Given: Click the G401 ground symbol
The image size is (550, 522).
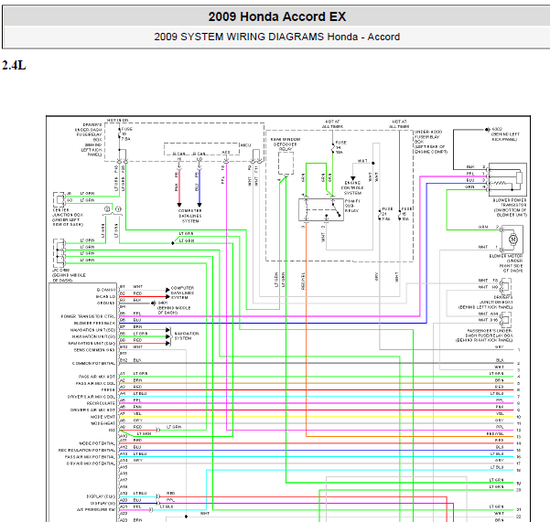Looking at the screenshot, I should click(153, 303).
